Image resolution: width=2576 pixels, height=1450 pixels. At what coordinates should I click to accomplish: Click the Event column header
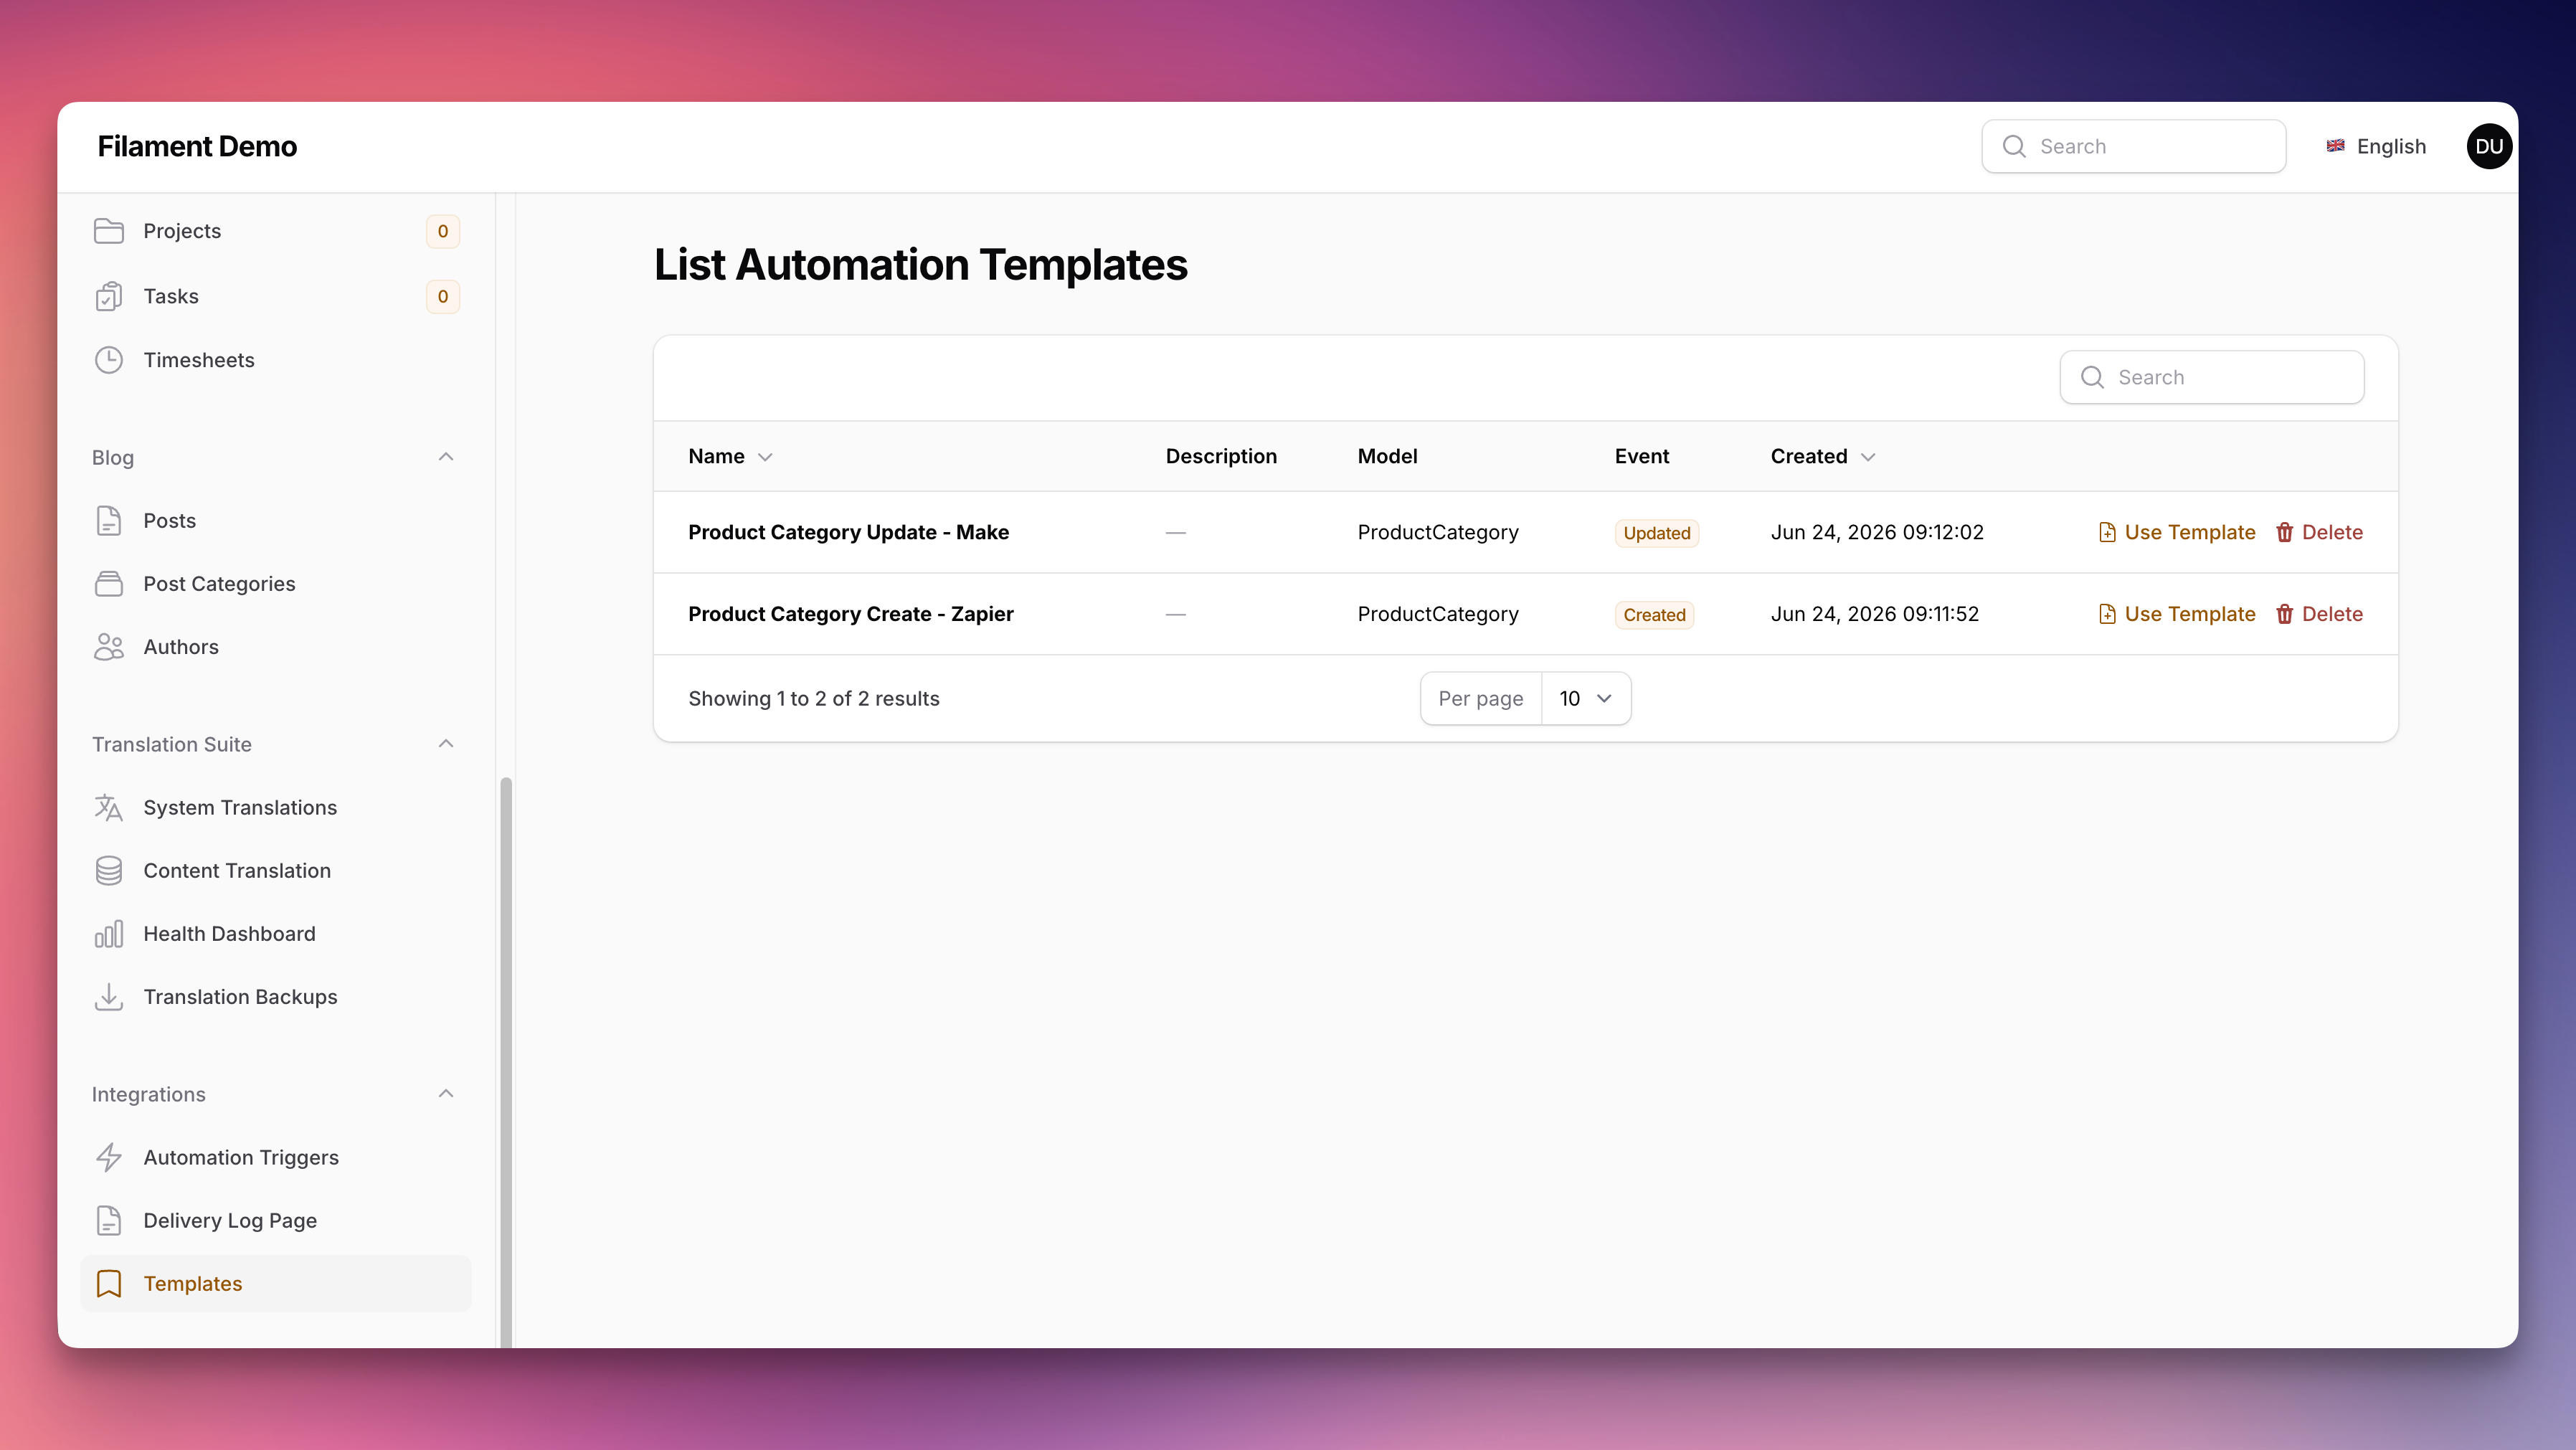[1641, 456]
